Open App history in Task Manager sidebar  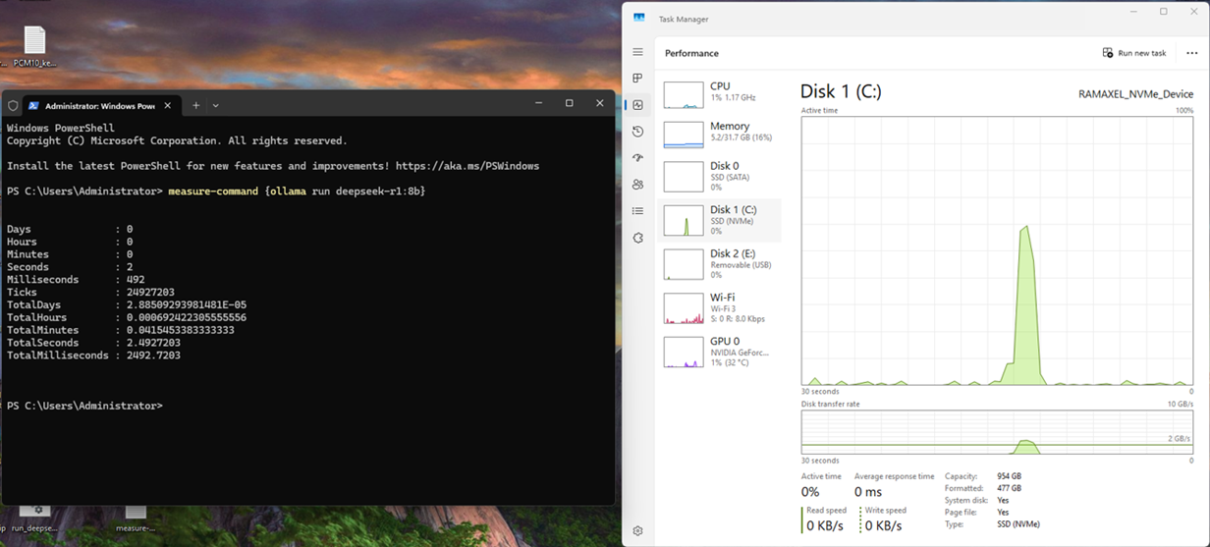click(x=637, y=132)
